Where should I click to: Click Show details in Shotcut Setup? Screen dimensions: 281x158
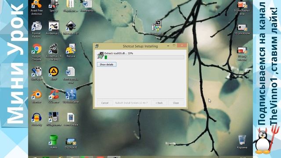click(106, 65)
